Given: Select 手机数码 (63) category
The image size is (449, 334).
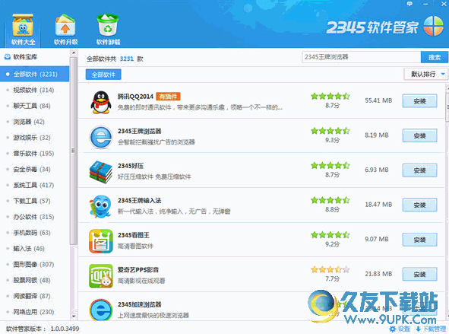Looking at the screenshot, I should 35,233.
